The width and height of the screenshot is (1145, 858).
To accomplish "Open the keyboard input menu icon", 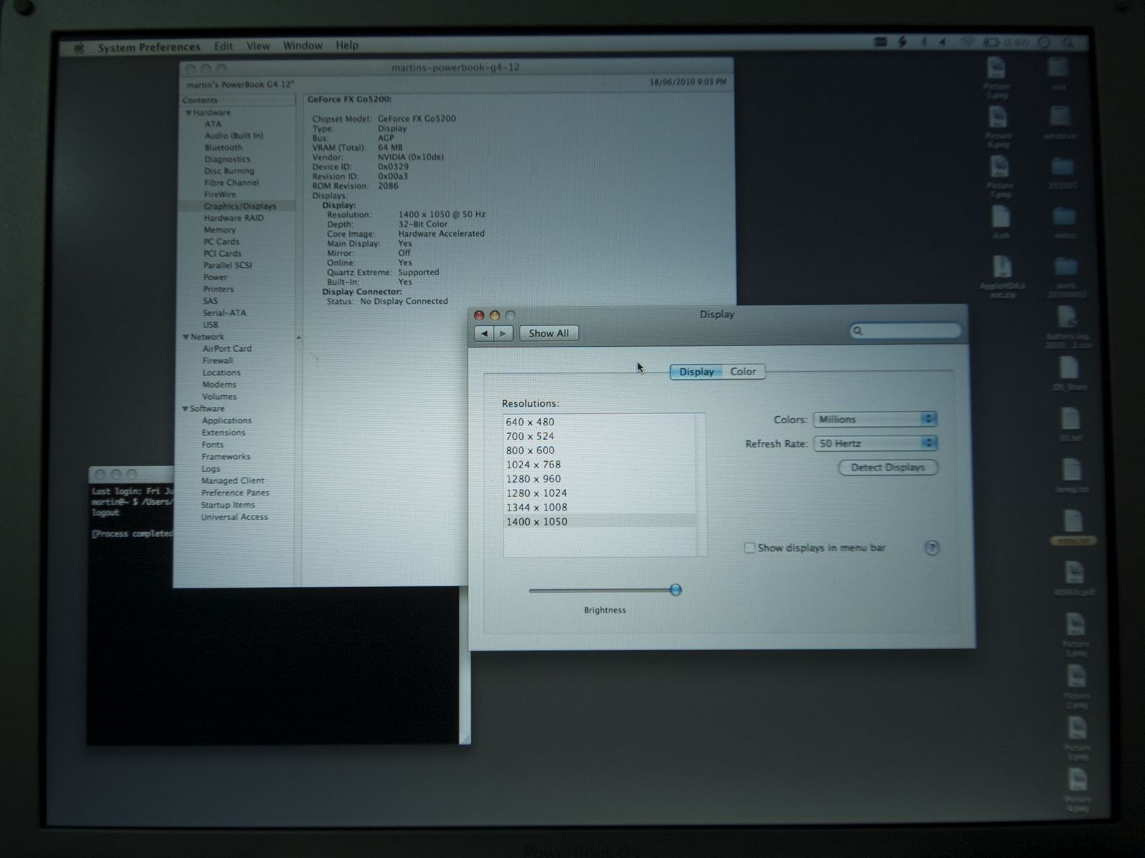I will point(881,43).
